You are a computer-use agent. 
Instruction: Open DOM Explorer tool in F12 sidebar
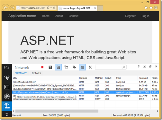point(7,78)
